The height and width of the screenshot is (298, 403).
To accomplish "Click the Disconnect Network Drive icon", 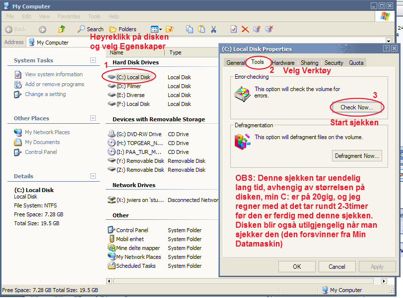I will [269, 29].
